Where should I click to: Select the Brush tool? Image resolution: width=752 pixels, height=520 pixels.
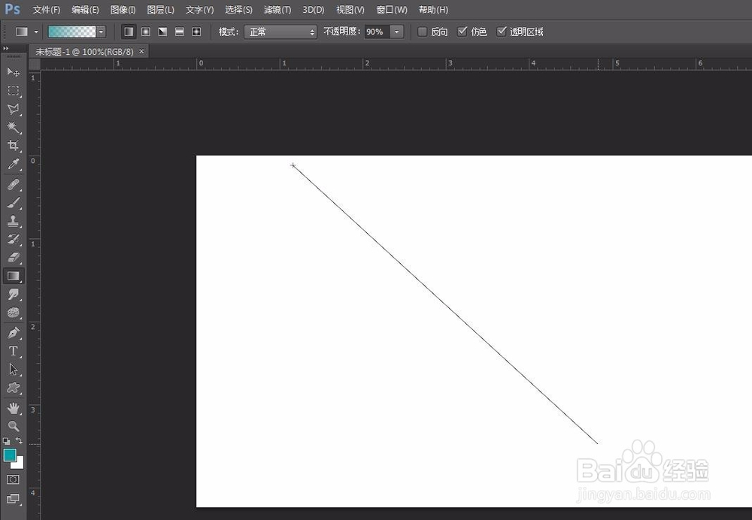[x=14, y=203]
